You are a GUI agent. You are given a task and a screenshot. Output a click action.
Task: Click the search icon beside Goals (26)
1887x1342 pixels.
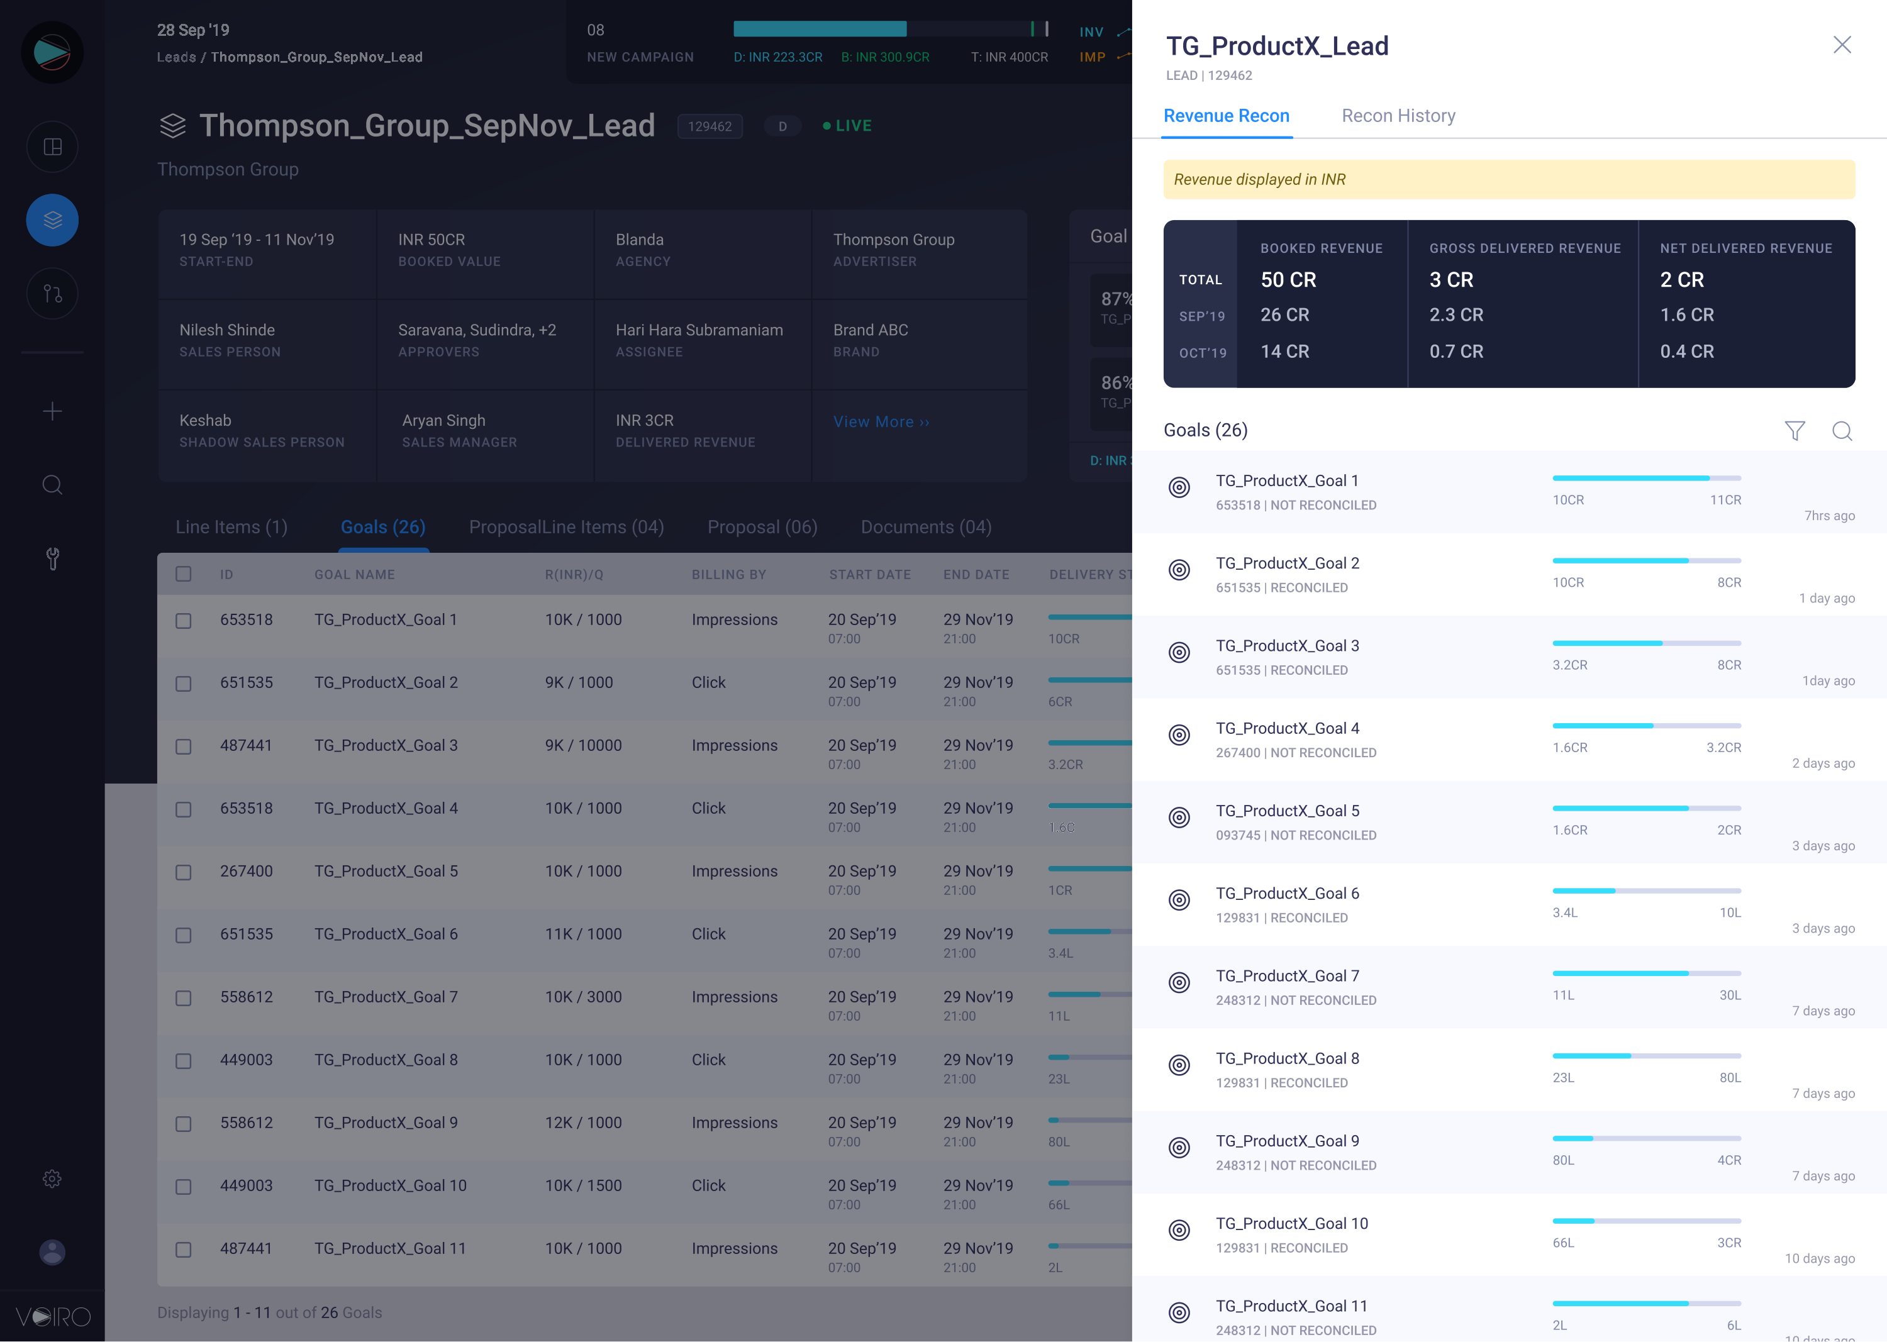point(1842,431)
